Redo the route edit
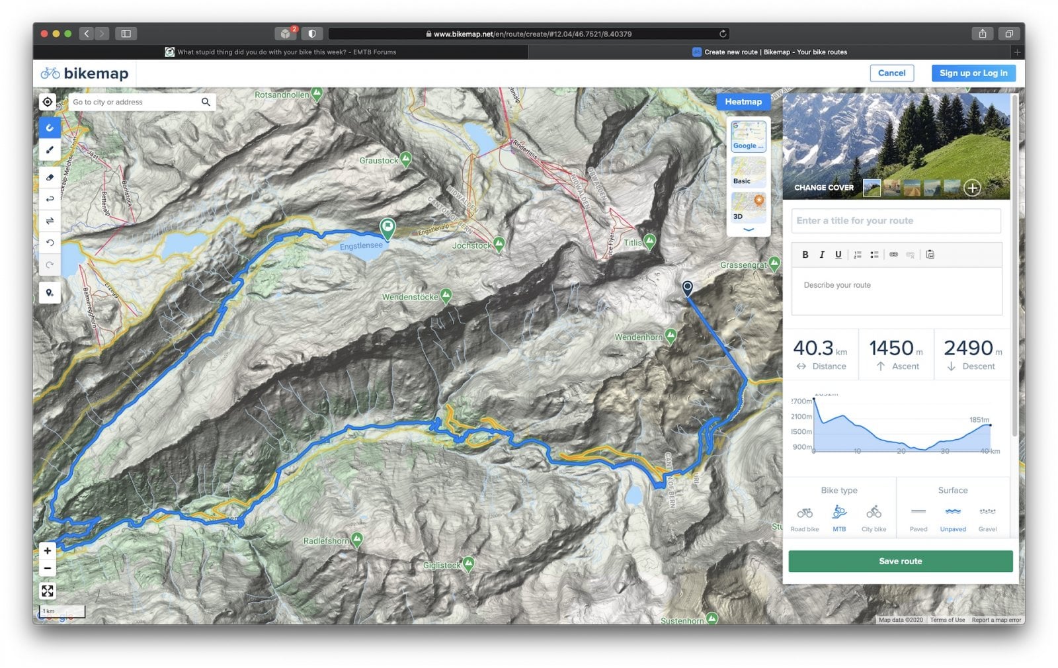The height and width of the screenshot is (668, 1058). (50, 265)
